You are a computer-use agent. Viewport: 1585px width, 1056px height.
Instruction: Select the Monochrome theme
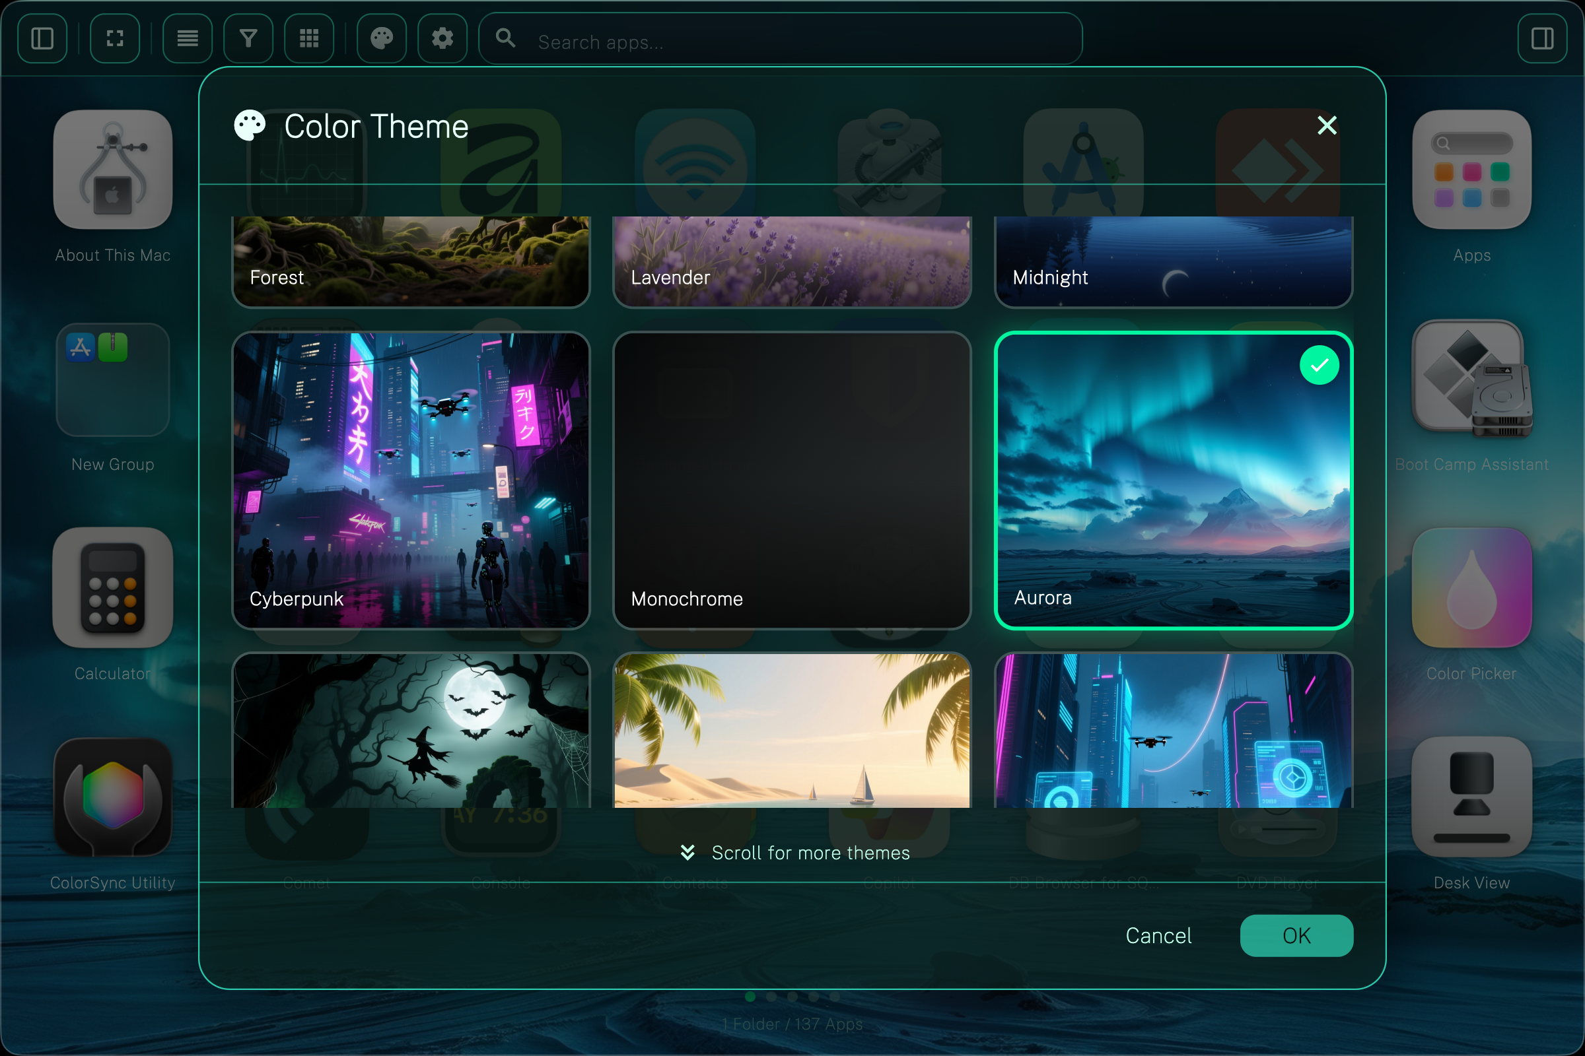point(792,480)
